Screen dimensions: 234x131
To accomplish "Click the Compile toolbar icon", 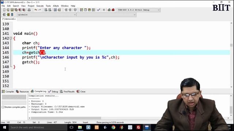I will 81,10.
